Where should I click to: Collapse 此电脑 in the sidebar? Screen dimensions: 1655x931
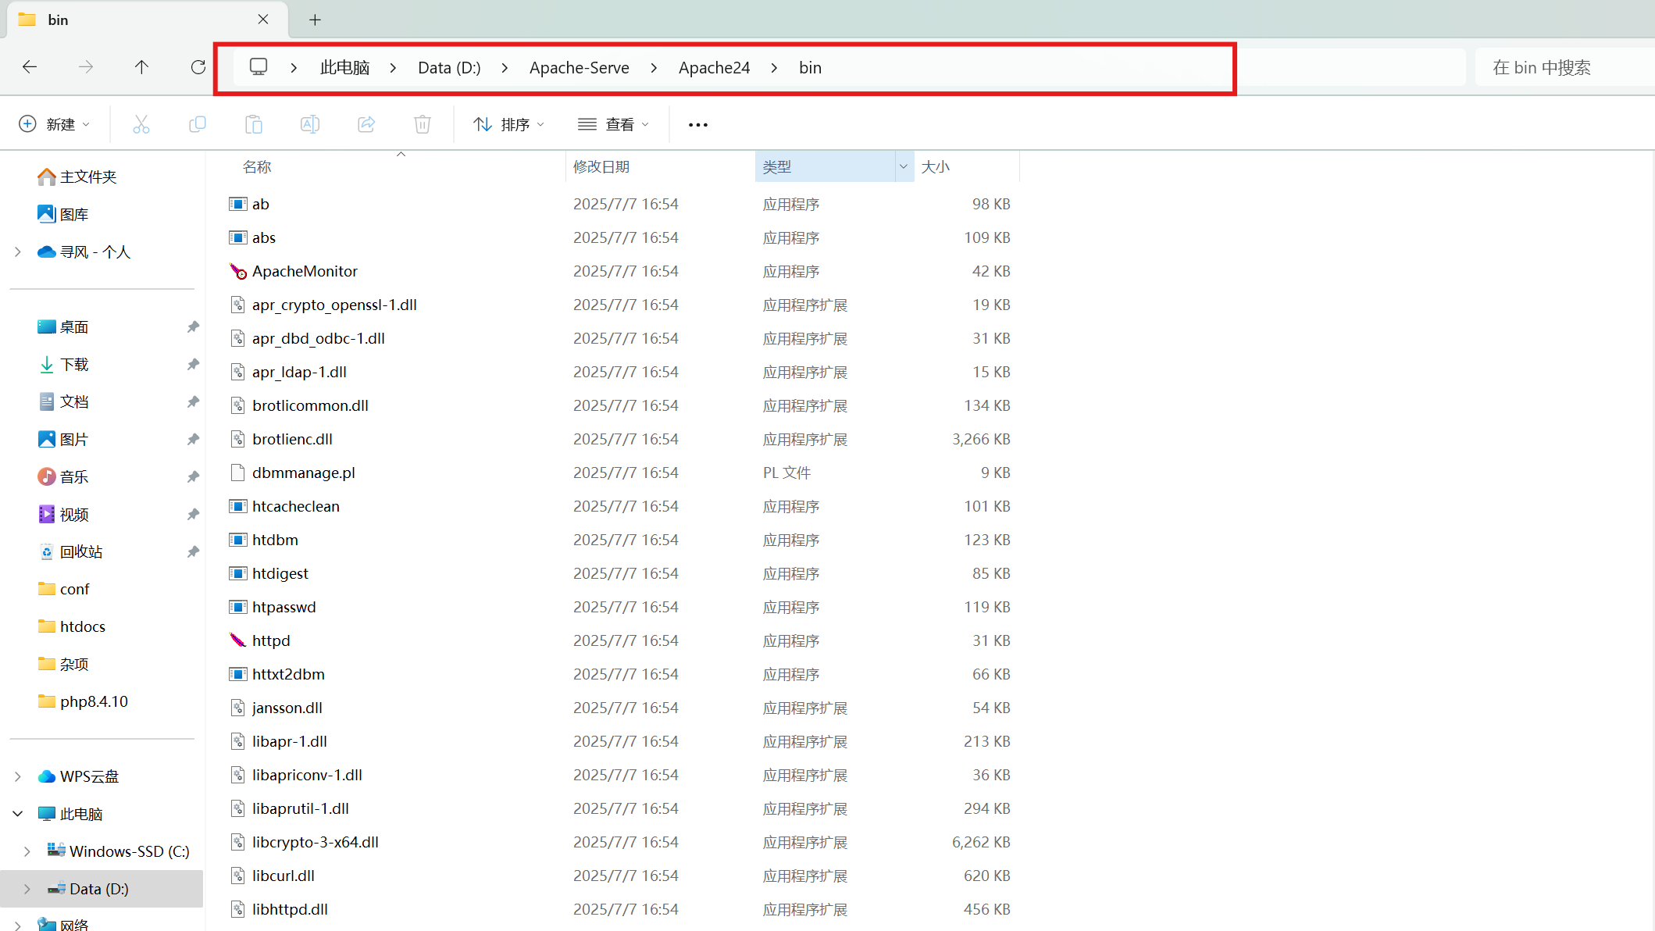(17, 813)
